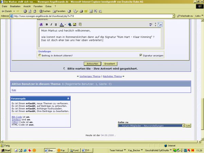Toggle italic formatting in the editor
The height and width of the screenshot is (153, 204).
[51, 24]
